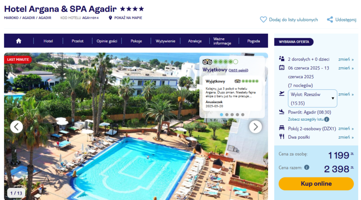361x200 pixels.
Task: Select the third review carousel dot
Action: 232,114
